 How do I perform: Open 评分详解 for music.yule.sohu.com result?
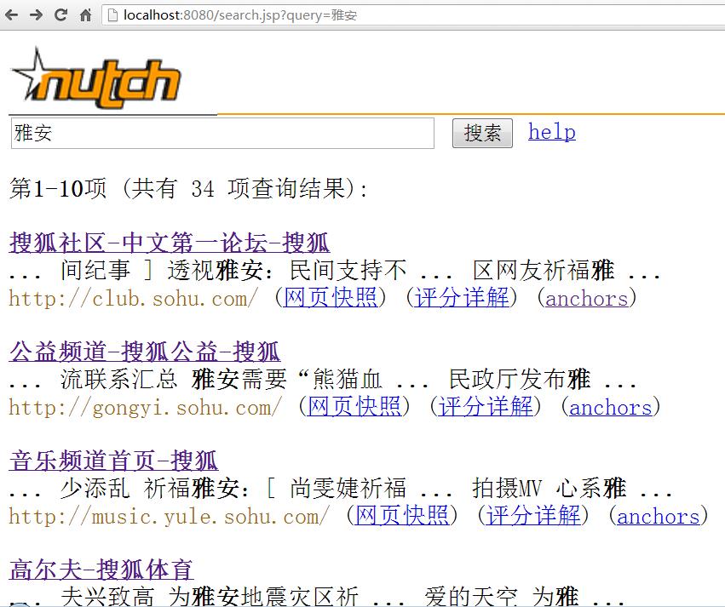tap(533, 515)
